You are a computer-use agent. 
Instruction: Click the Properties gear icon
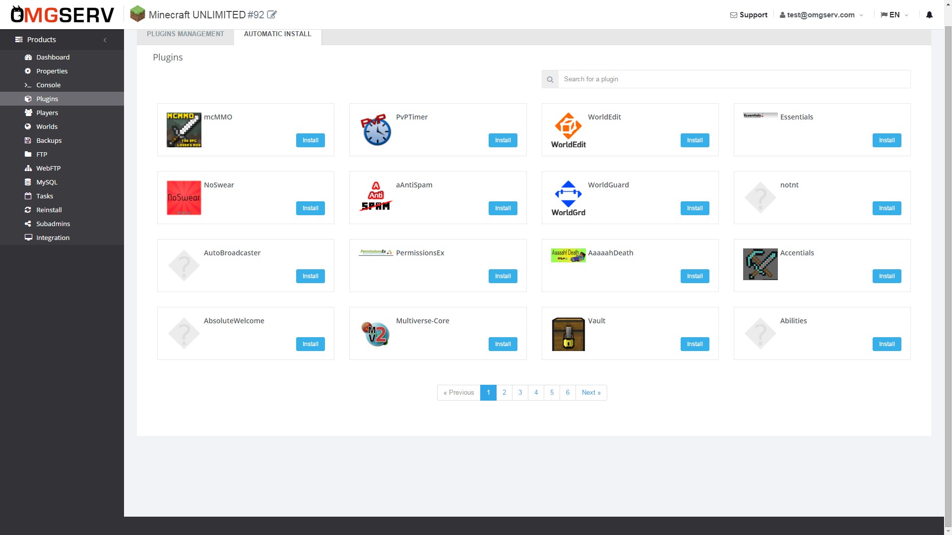pyautogui.click(x=28, y=71)
